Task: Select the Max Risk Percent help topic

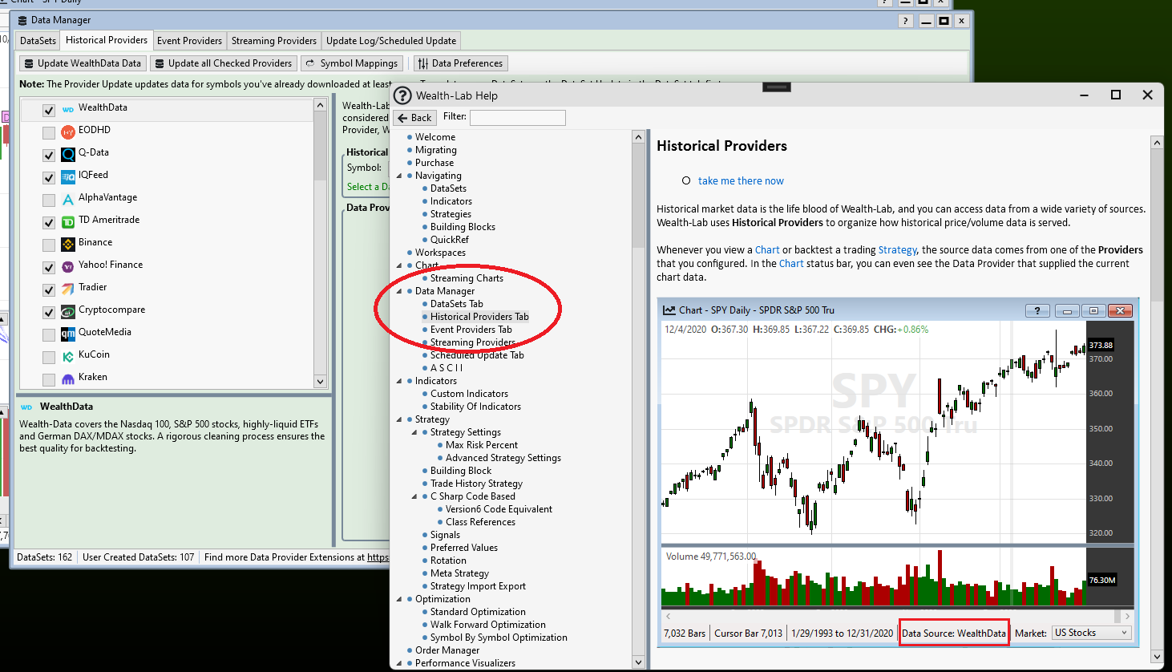Action: [x=482, y=445]
